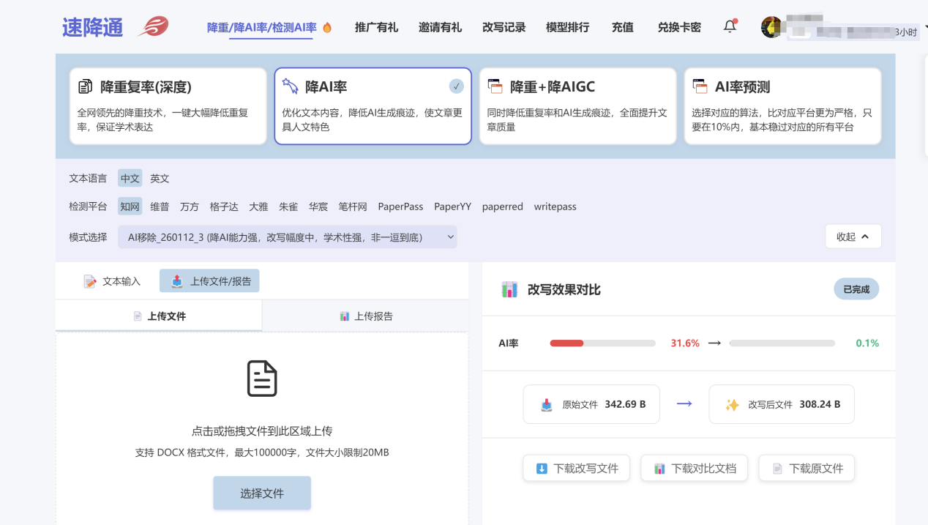Screen dimensions: 928x525
Task: Click the 已完成 status badge
Action: pos(856,289)
